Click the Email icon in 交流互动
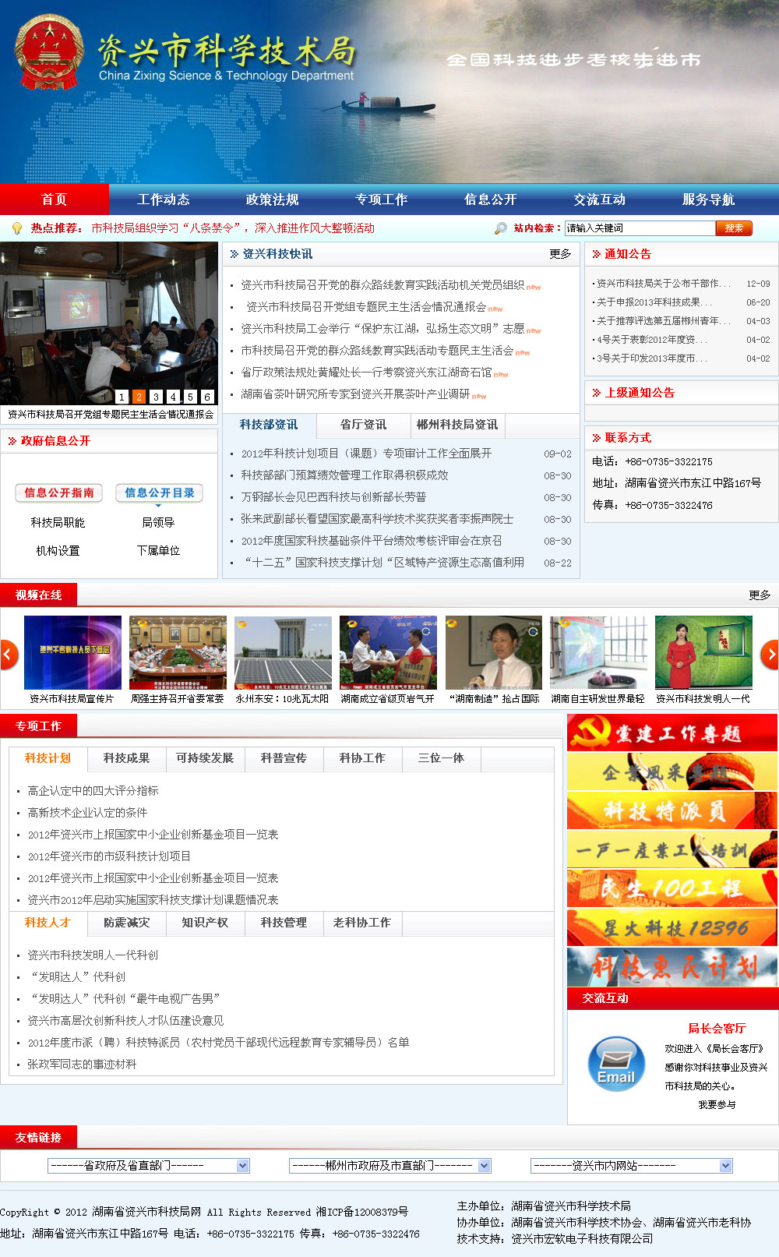 pos(616,1063)
